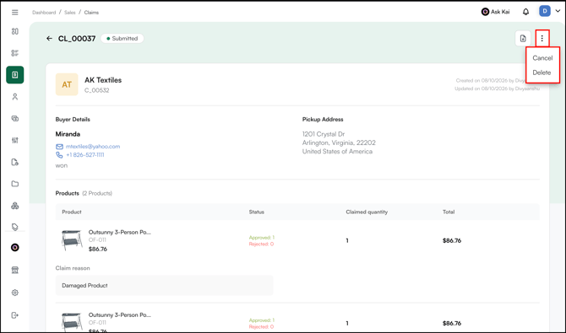The image size is (566, 333).
Task: Go to Dashboard breadcrumb
Action: coord(44,13)
